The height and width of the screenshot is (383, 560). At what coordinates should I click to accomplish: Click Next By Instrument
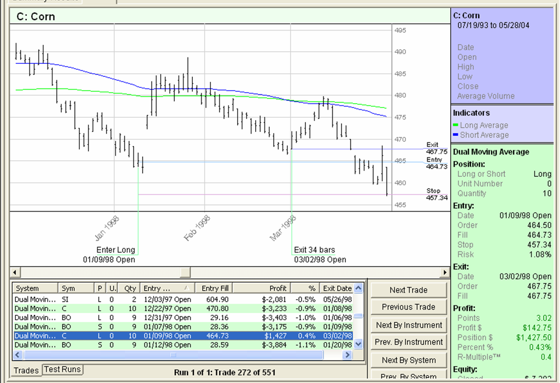[408, 325]
